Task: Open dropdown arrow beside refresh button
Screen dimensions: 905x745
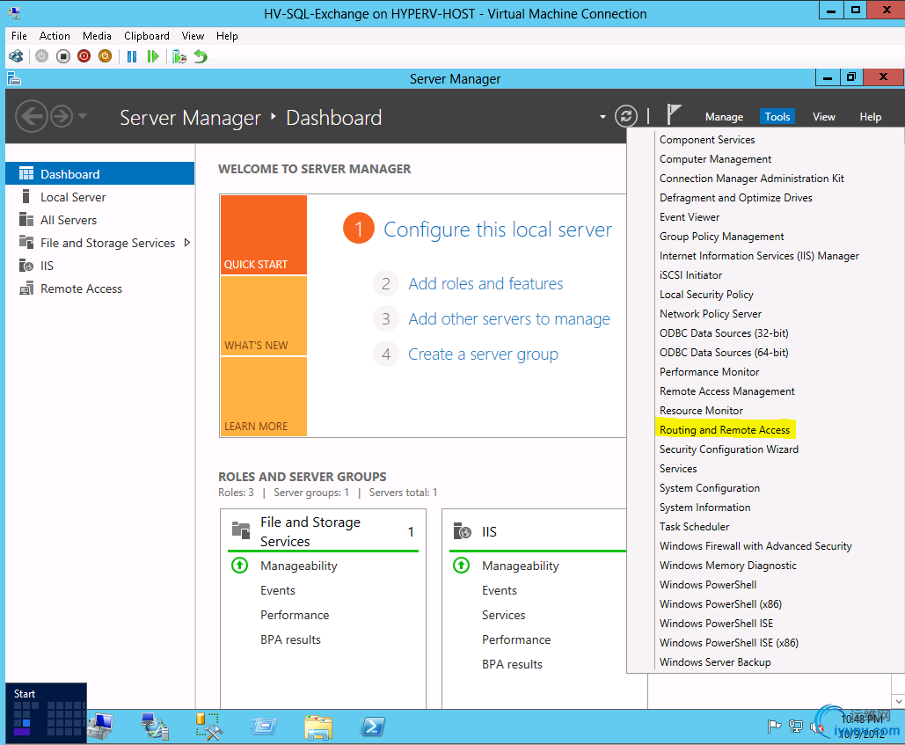Action: coord(602,116)
